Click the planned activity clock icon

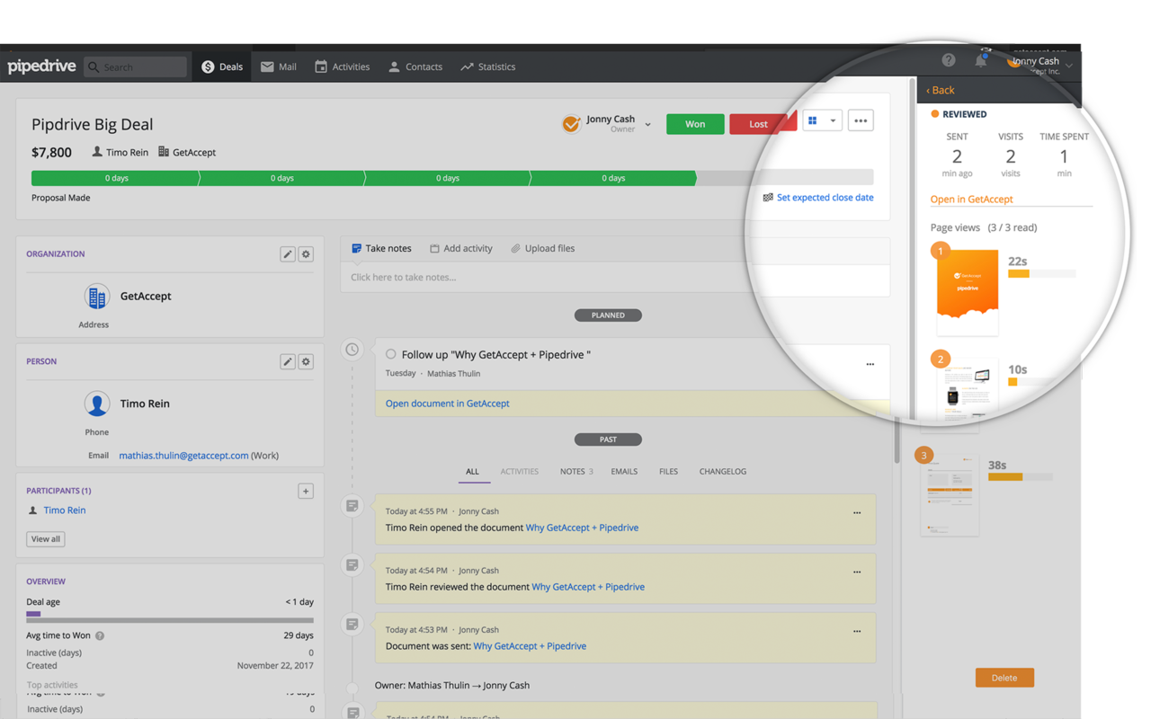(x=352, y=350)
